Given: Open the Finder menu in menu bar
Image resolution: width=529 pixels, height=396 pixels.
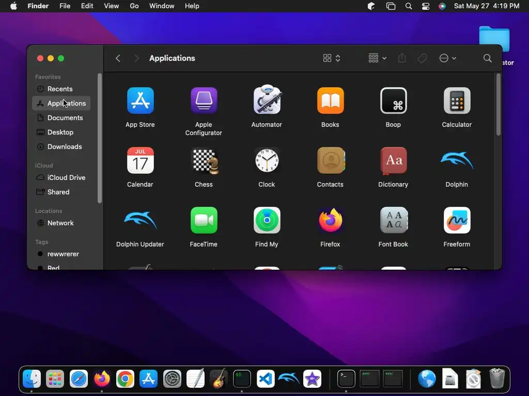Looking at the screenshot, I should (x=38, y=6).
